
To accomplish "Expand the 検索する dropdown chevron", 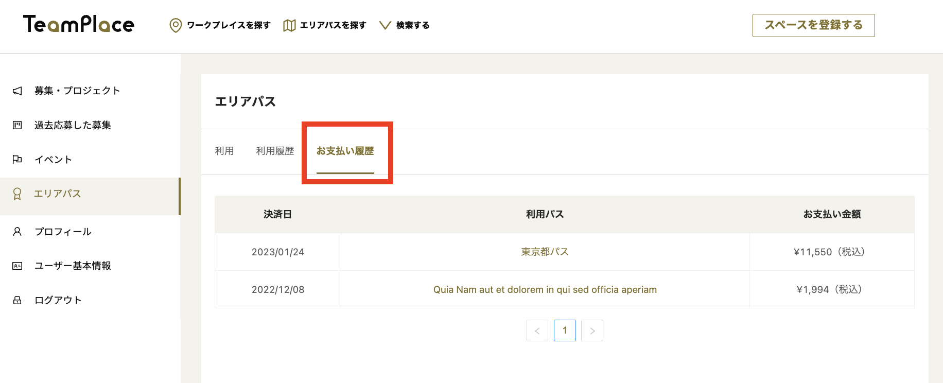I will 385,25.
